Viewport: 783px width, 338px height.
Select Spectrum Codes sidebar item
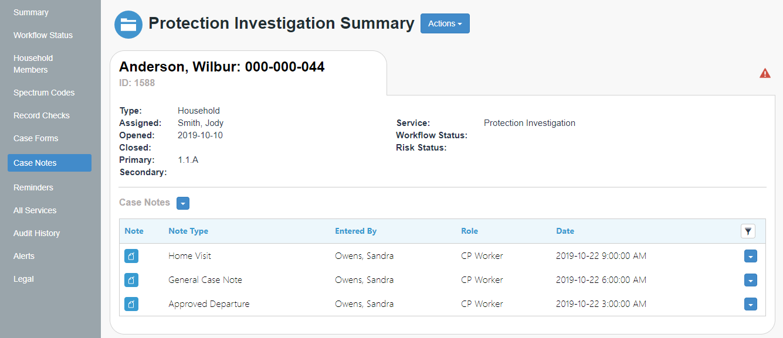coord(44,93)
